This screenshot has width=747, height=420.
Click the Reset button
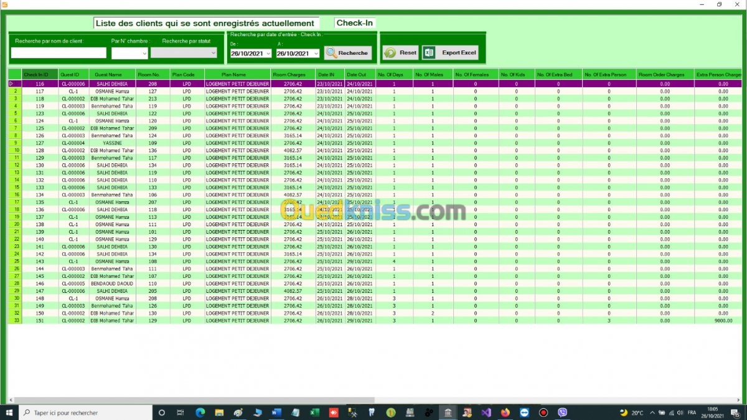tap(400, 53)
